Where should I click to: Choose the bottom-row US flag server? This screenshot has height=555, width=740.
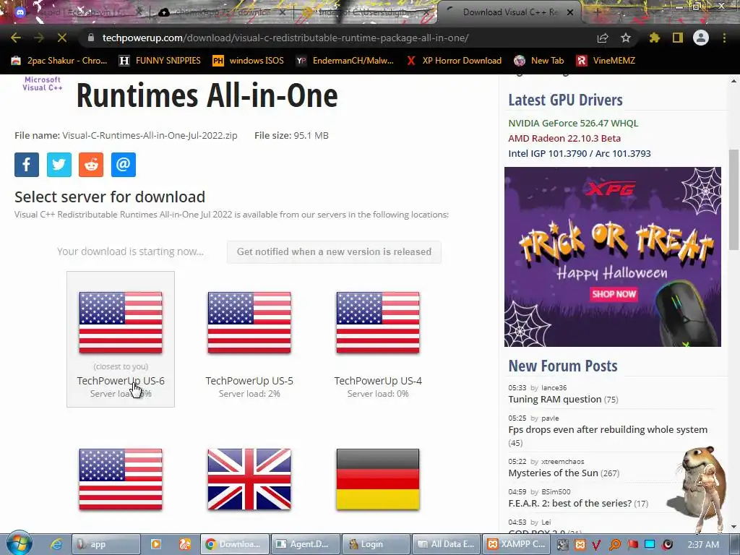pos(121,479)
